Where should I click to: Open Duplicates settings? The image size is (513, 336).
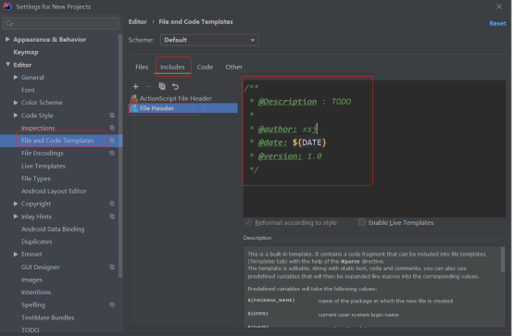point(37,242)
